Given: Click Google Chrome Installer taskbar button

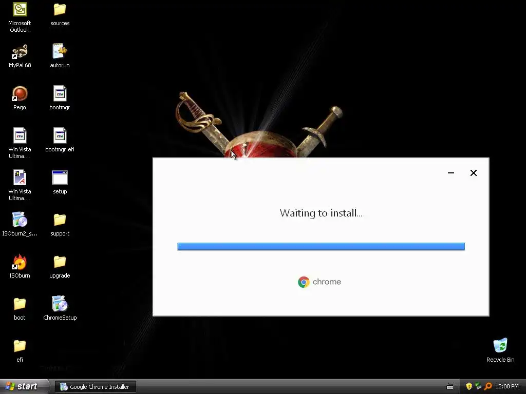Looking at the screenshot, I should click(x=96, y=387).
